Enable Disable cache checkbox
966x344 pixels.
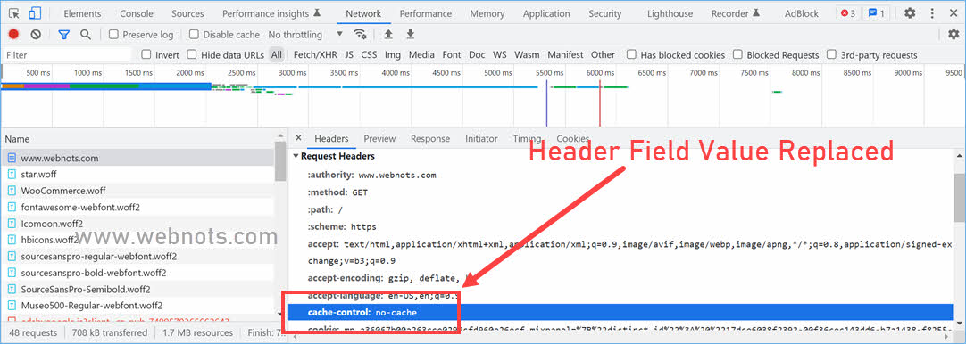(194, 35)
